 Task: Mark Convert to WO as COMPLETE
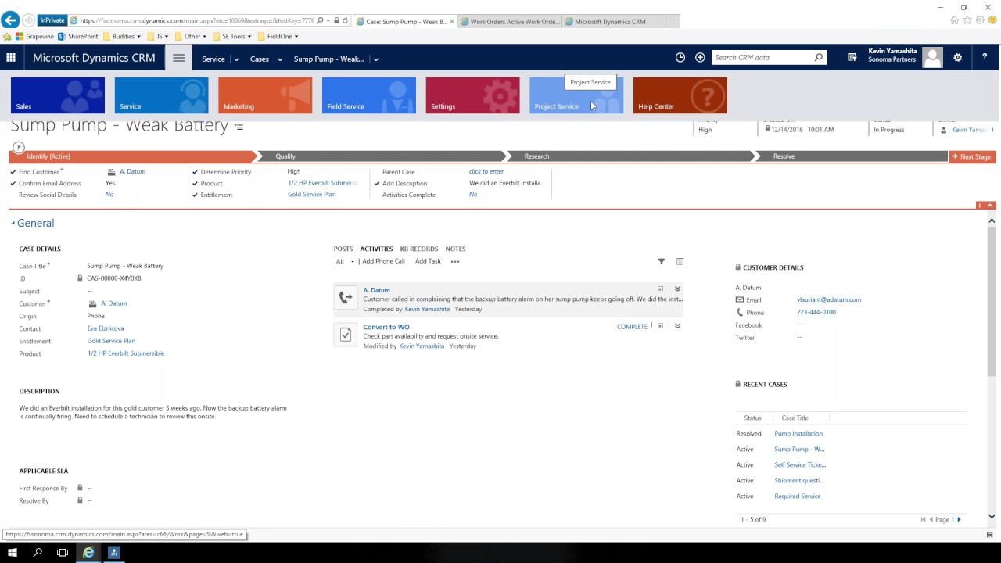tap(632, 326)
